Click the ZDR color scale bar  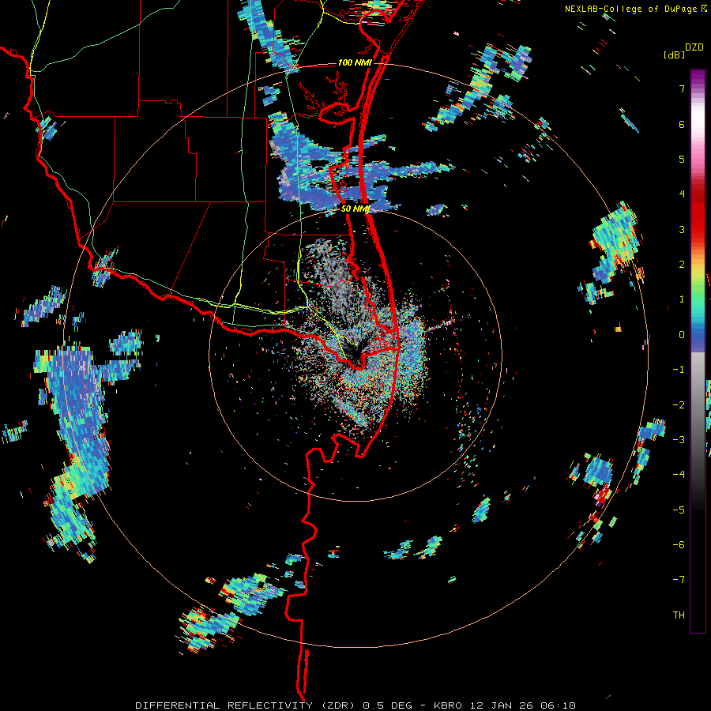click(698, 351)
